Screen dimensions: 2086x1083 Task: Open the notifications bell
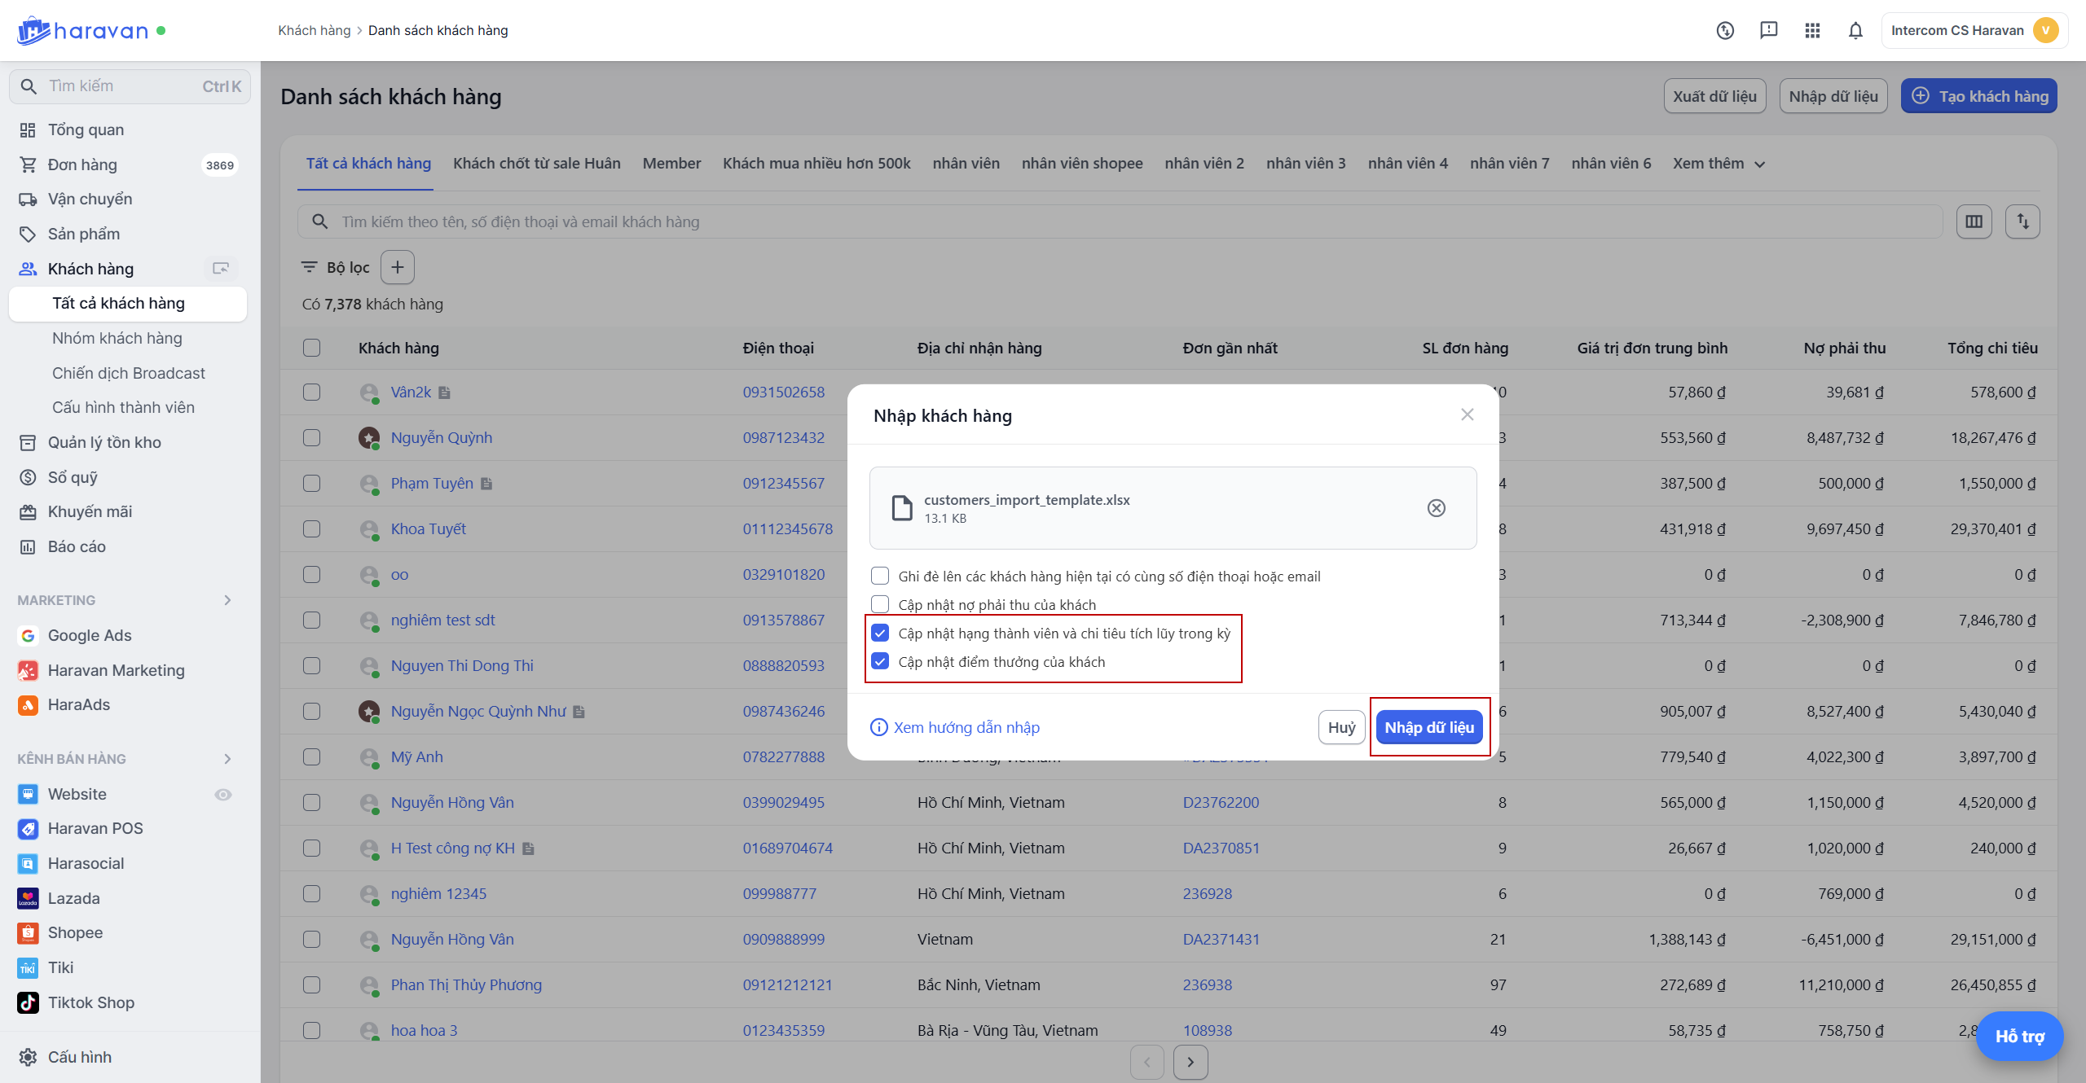(x=1855, y=31)
